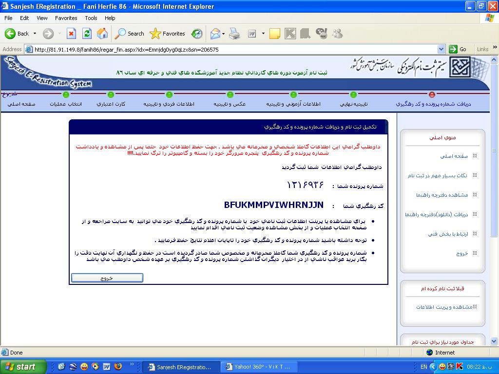Open the Edit menu
This screenshot has height=374, width=499.
24,18
